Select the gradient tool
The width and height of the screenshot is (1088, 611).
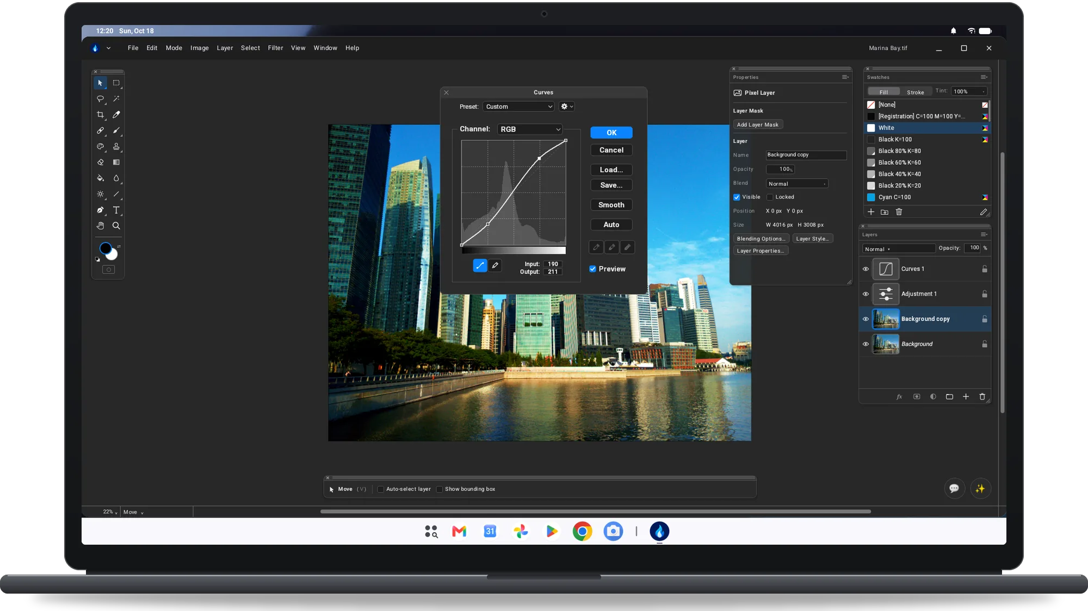pos(116,162)
